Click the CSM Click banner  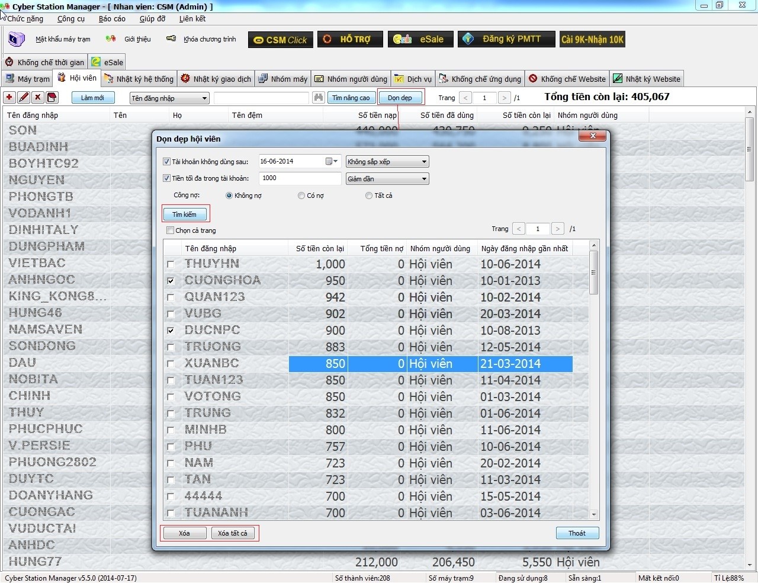[281, 40]
